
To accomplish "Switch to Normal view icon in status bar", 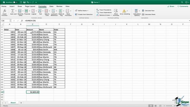I will pyautogui.click(x=151, y=106).
